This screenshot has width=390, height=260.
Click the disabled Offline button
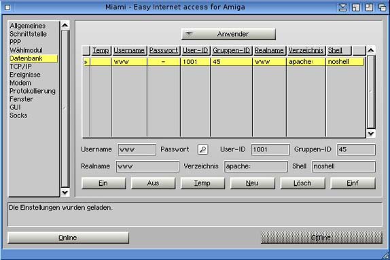321,238
